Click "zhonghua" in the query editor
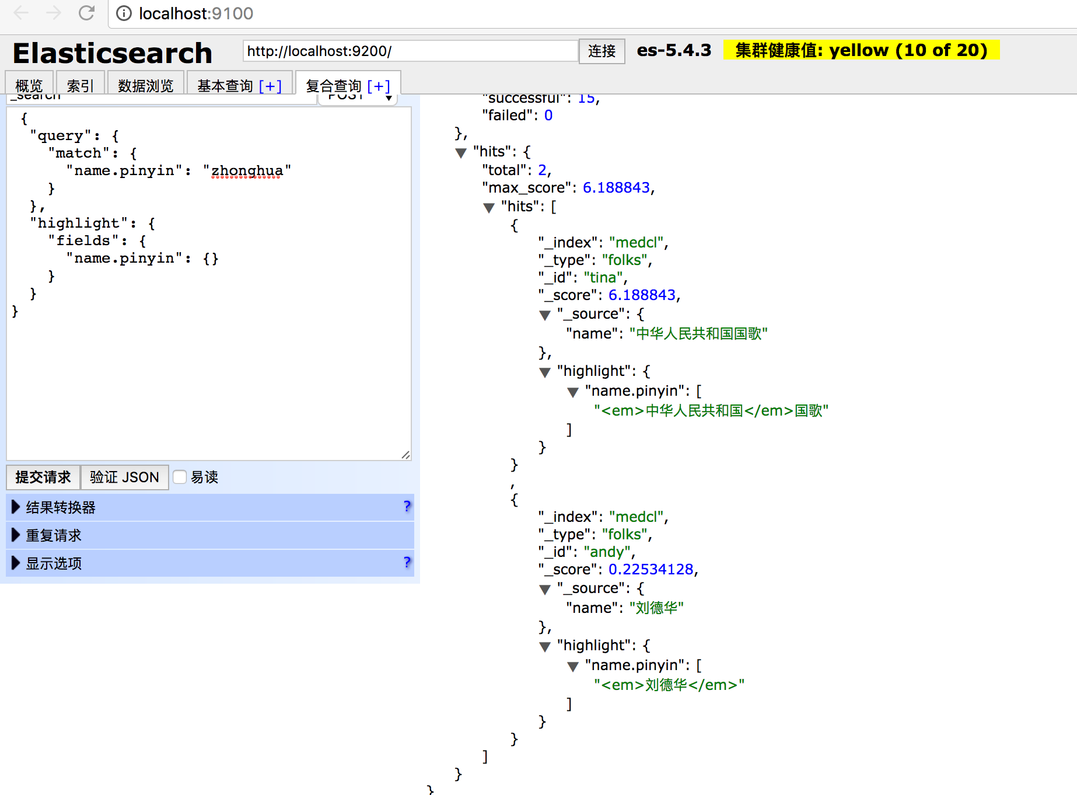 point(247,170)
